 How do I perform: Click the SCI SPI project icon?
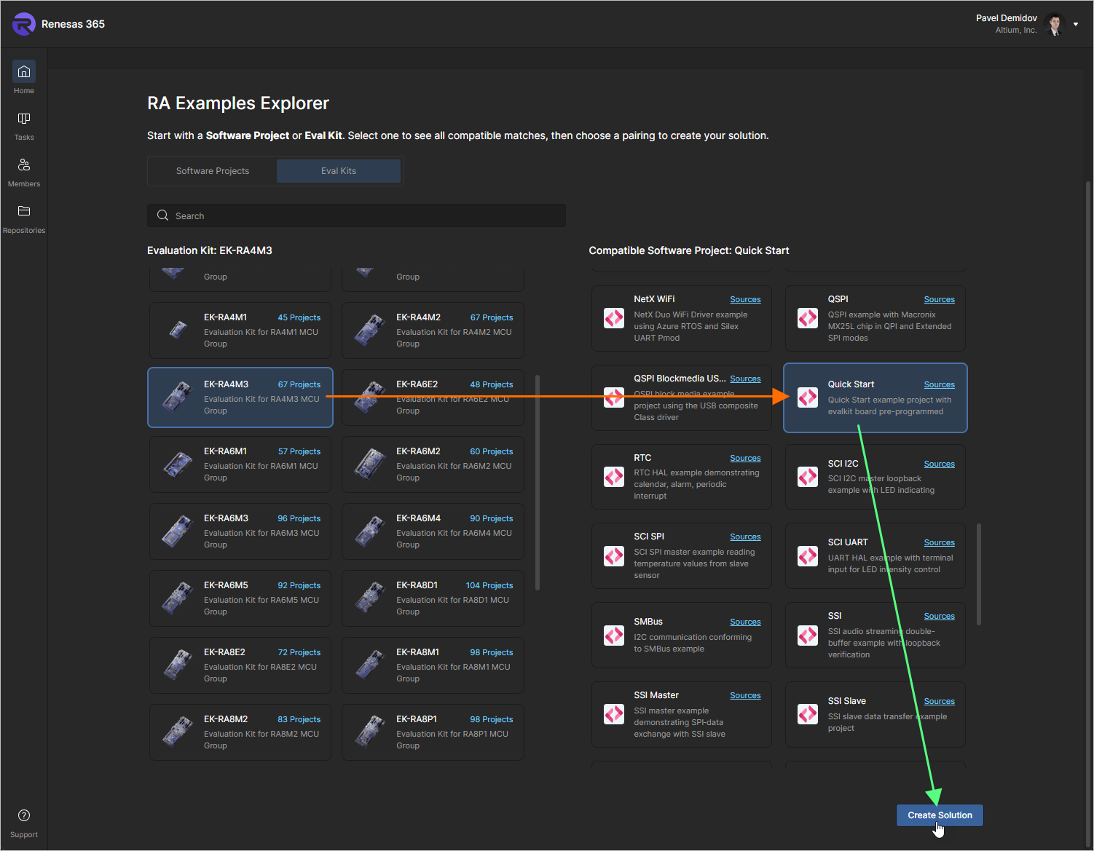614,556
